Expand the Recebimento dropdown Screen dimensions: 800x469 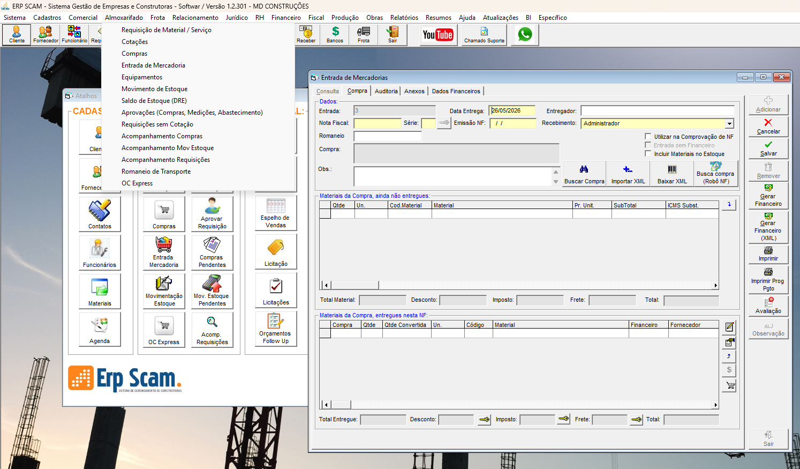(729, 123)
